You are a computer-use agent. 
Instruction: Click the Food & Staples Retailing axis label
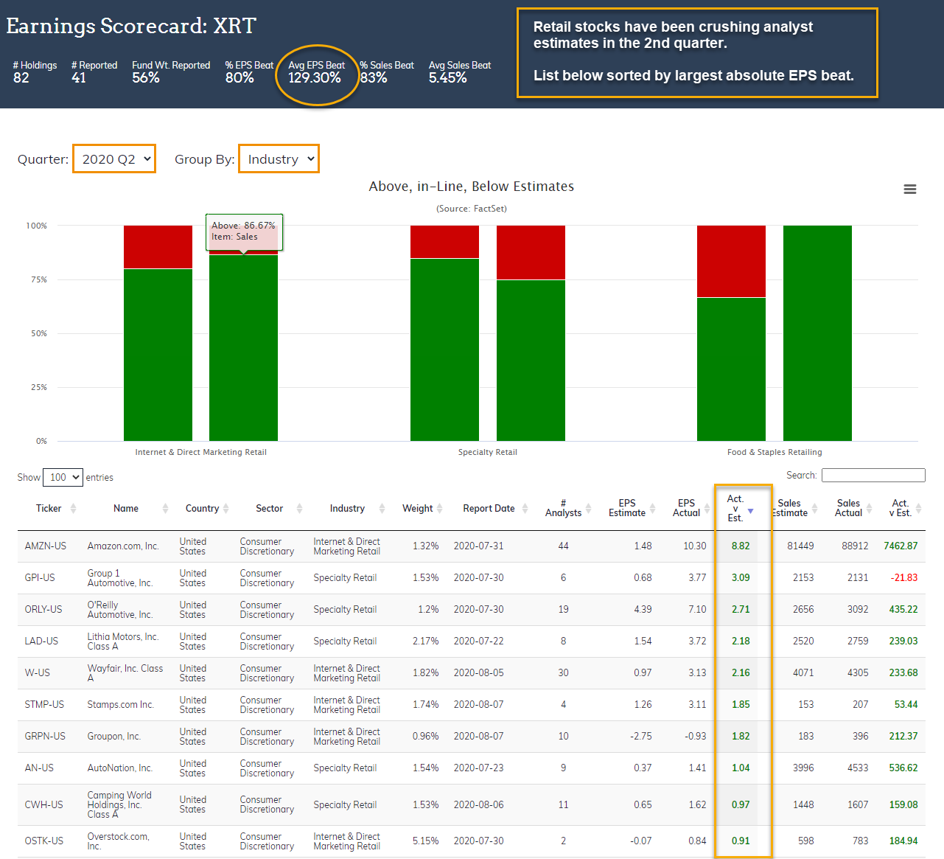pos(775,453)
